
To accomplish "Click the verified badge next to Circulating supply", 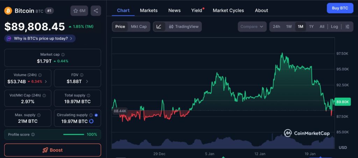I will pyautogui.click(x=96, y=115).
